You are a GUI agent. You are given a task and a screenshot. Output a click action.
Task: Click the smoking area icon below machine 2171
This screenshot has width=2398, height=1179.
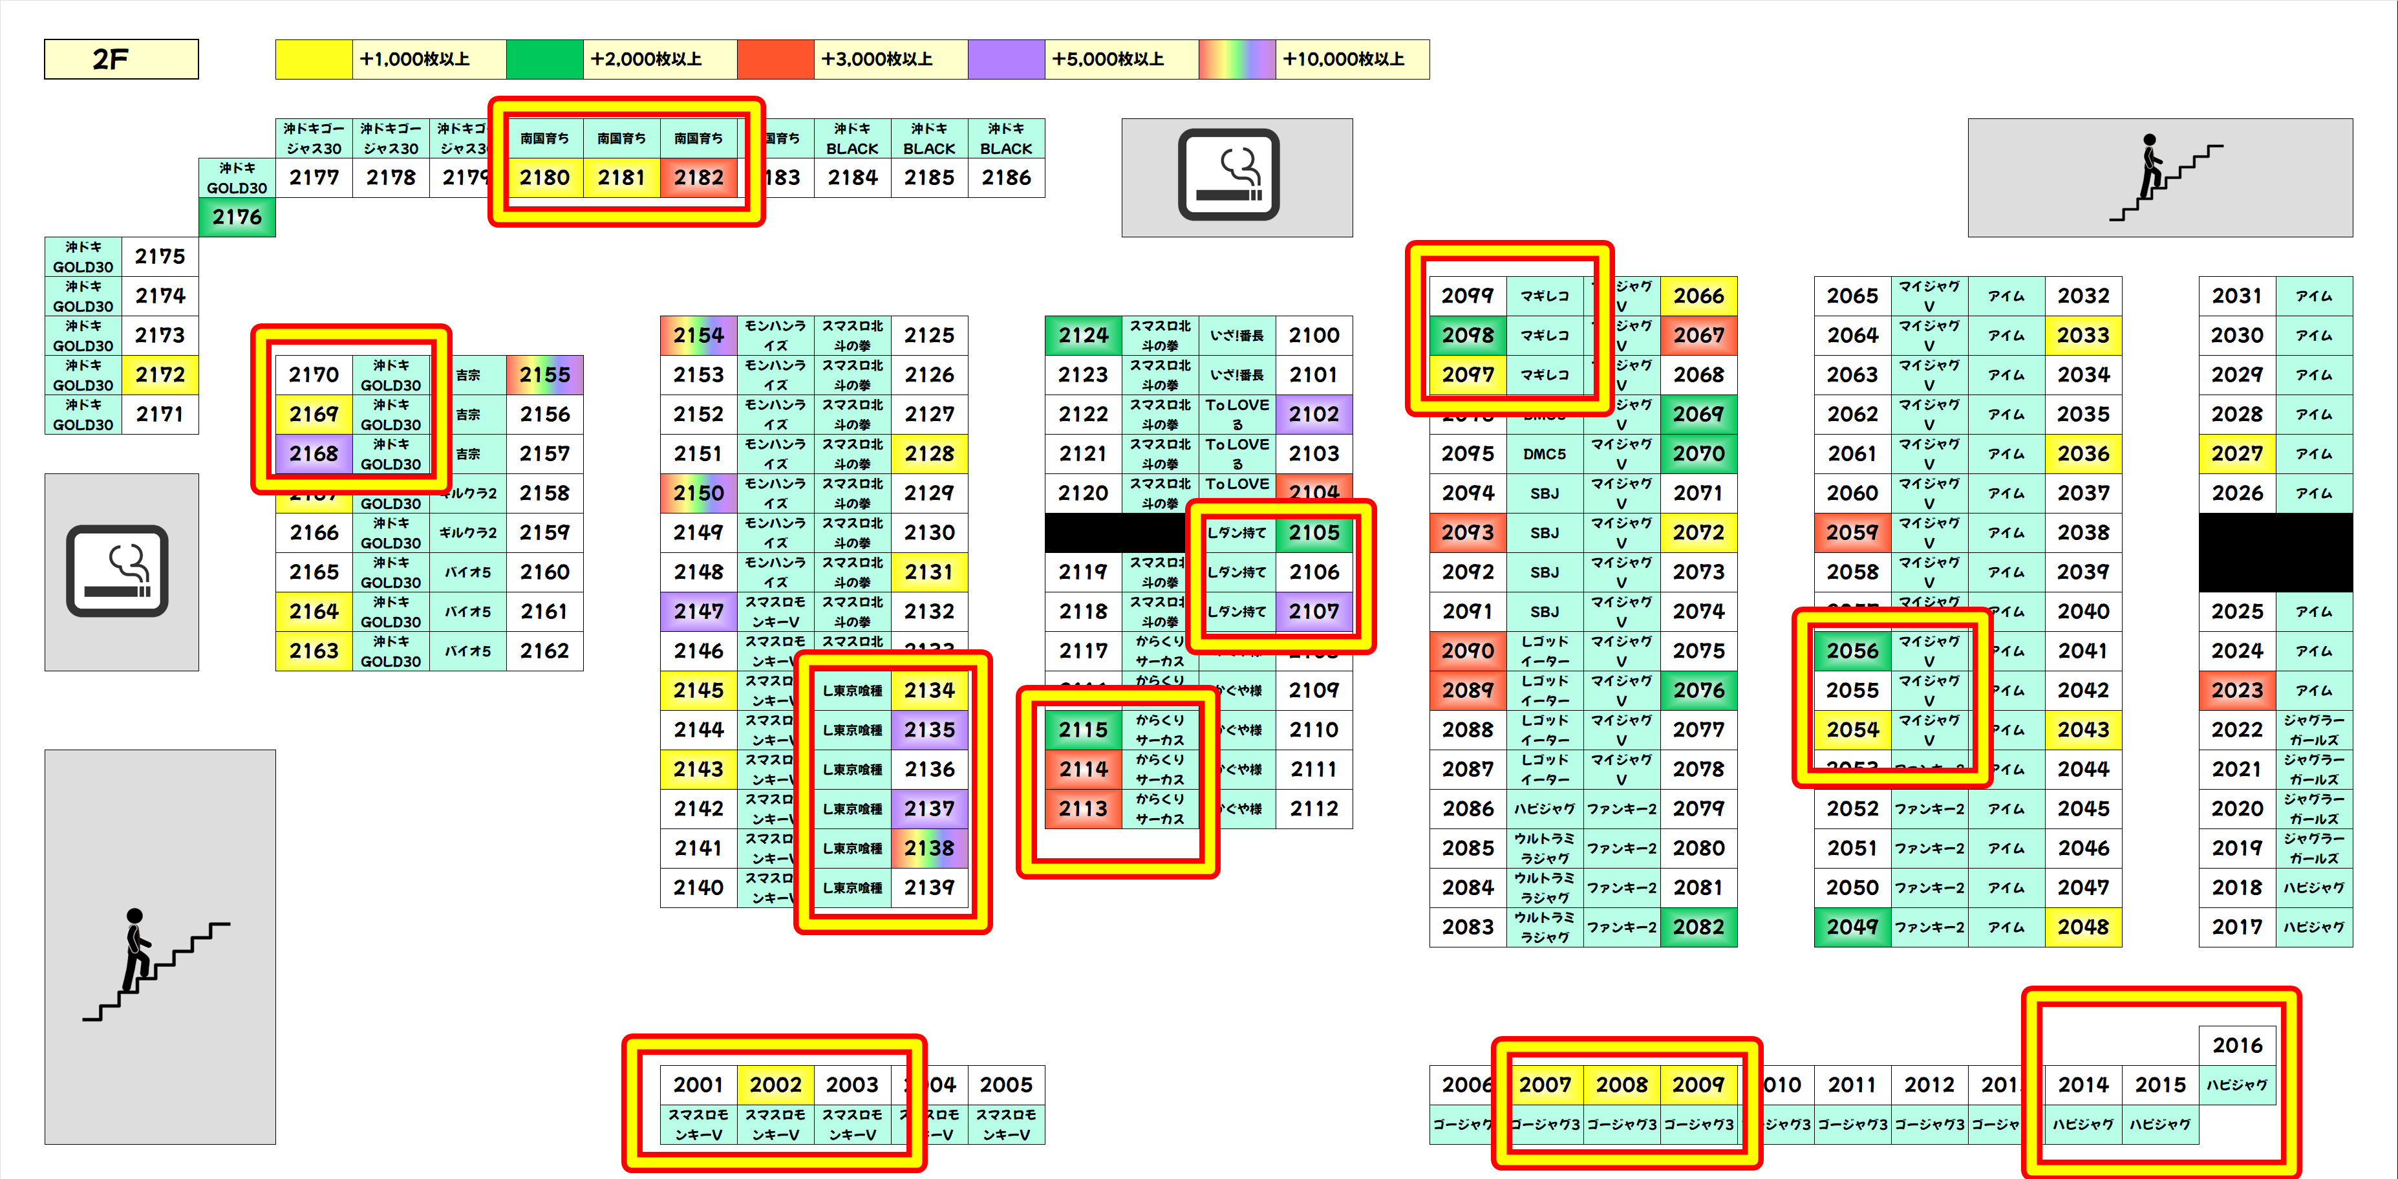pos(117,571)
